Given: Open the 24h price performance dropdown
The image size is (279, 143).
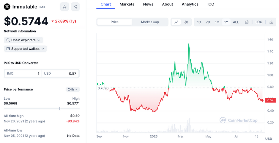Looking at the screenshot, I should [x=73, y=89].
